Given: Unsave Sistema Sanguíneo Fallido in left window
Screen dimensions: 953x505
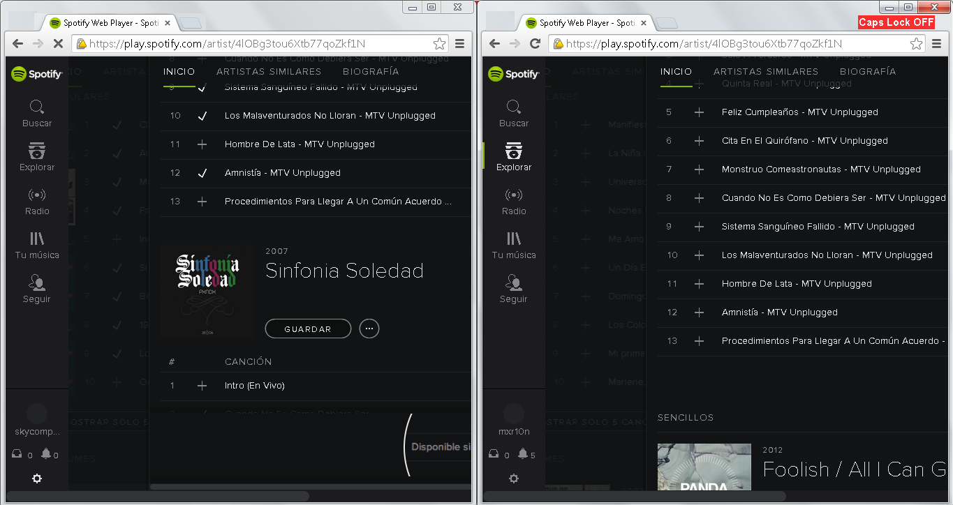Looking at the screenshot, I should coord(202,88).
